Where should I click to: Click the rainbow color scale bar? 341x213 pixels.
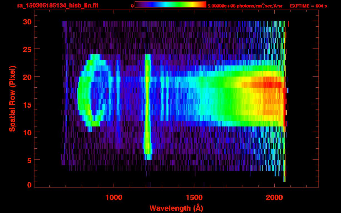tap(170, 4)
